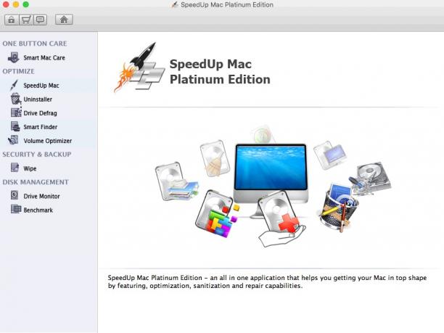Click the ONE BUTTON CARE section header
The image size is (444, 333).
click(35, 44)
